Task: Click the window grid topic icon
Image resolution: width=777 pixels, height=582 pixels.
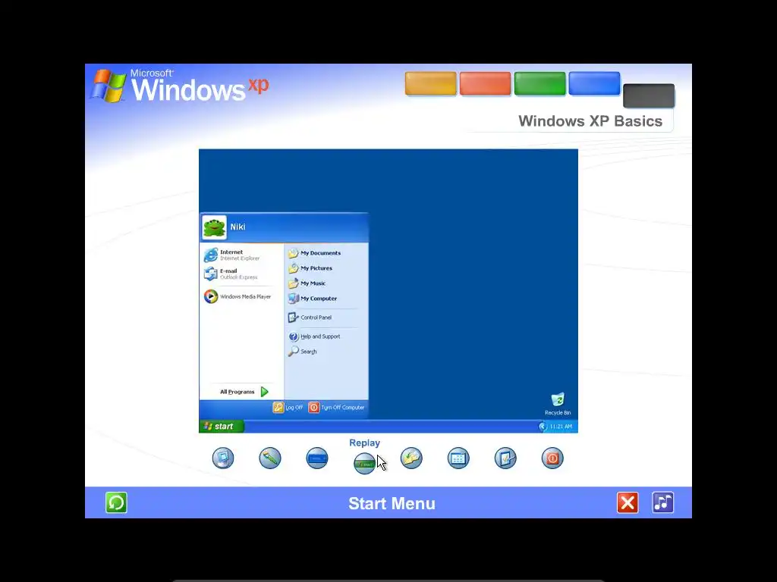Action: click(x=458, y=458)
